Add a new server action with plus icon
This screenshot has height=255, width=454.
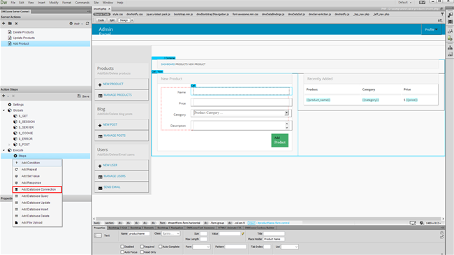pyautogui.click(x=3, y=24)
